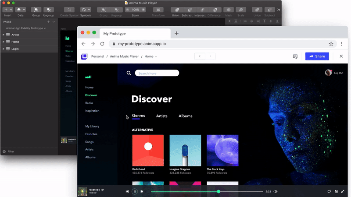This screenshot has height=197, width=351.
Task: Open the comments icon in Anima header
Action: point(295,56)
